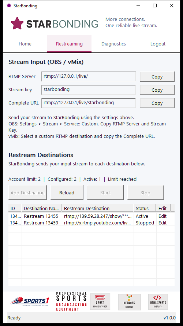This screenshot has width=183, height=326.
Task: Click the Restream Destinations heading
Action: 41,155
